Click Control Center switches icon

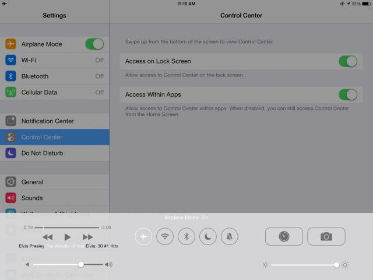point(10,137)
